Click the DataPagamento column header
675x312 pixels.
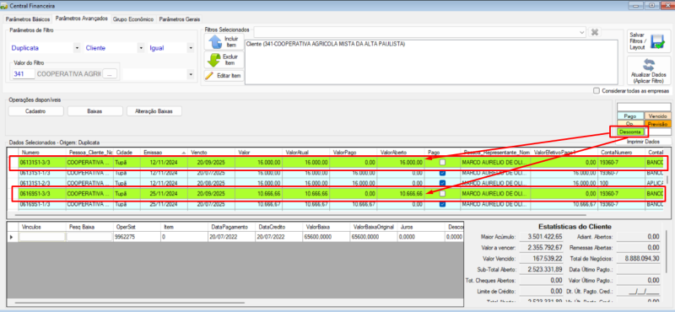(x=231, y=226)
